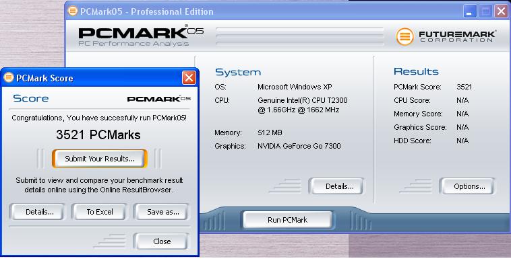Click Save as button
Screen dimensions: 511x269
click(x=162, y=212)
